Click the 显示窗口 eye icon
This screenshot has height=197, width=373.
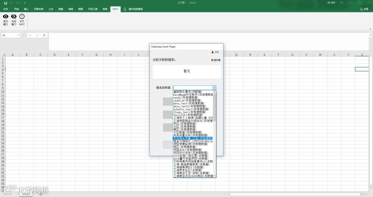click(6, 17)
